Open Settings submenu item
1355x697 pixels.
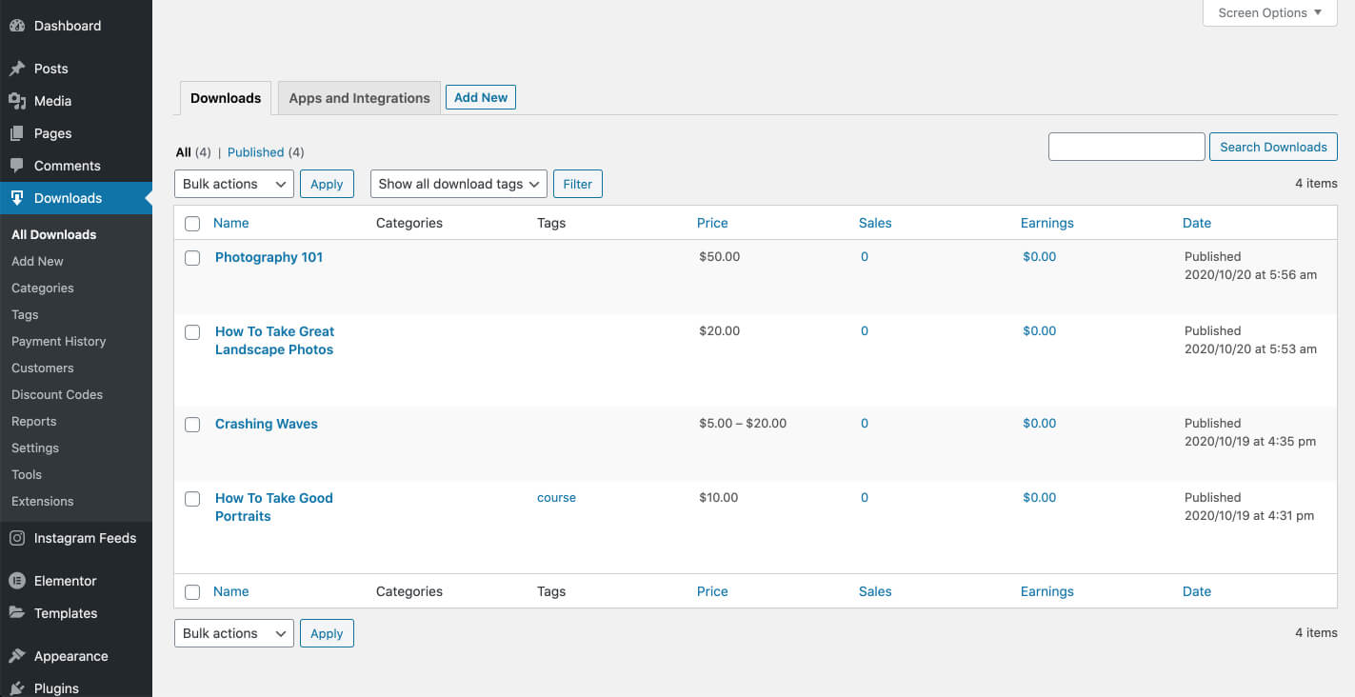[x=35, y=448]
